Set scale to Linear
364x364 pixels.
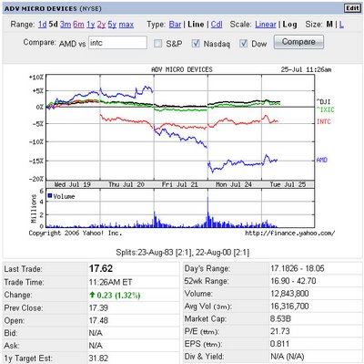pos(266,25)
